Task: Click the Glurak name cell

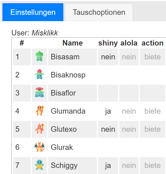Action: point(62,147)
